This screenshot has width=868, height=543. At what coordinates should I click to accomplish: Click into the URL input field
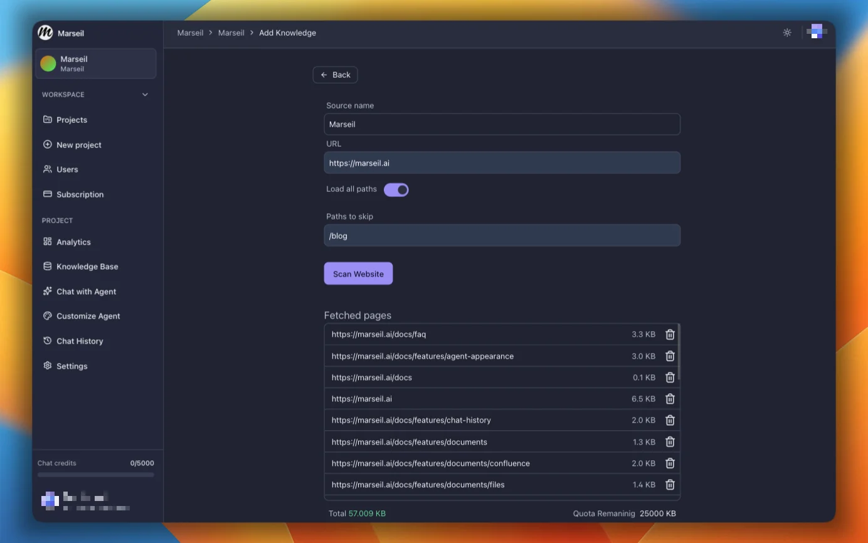tap(502, 163)
